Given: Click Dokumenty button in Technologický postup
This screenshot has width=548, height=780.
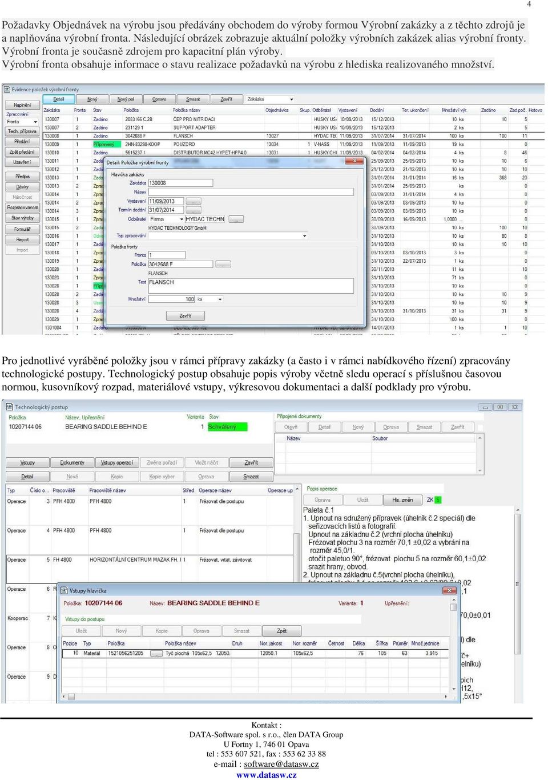Looking at the screenshot, I should pos(72,462).
